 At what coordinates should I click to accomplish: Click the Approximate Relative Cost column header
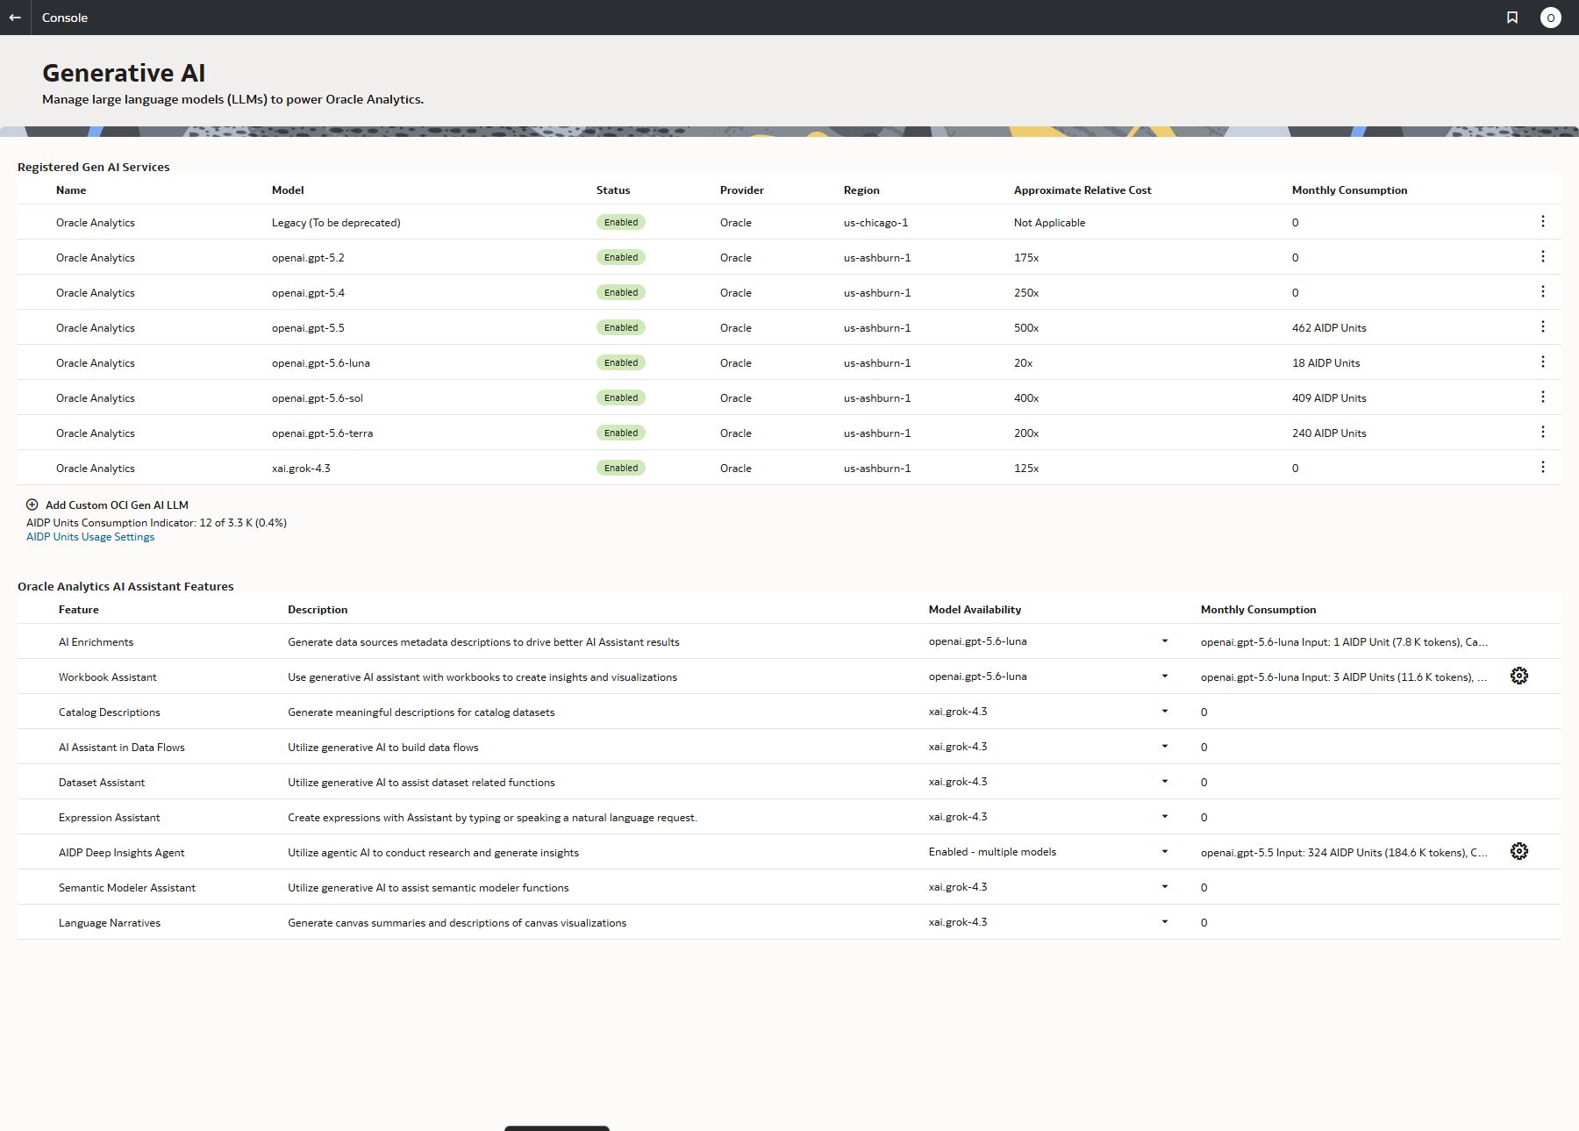point(1082,190)
